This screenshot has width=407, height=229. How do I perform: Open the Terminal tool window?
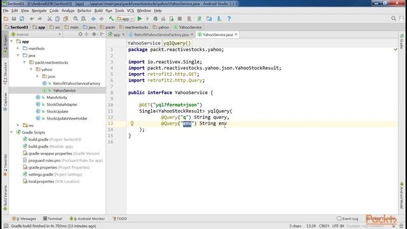(x=52, y=219)
